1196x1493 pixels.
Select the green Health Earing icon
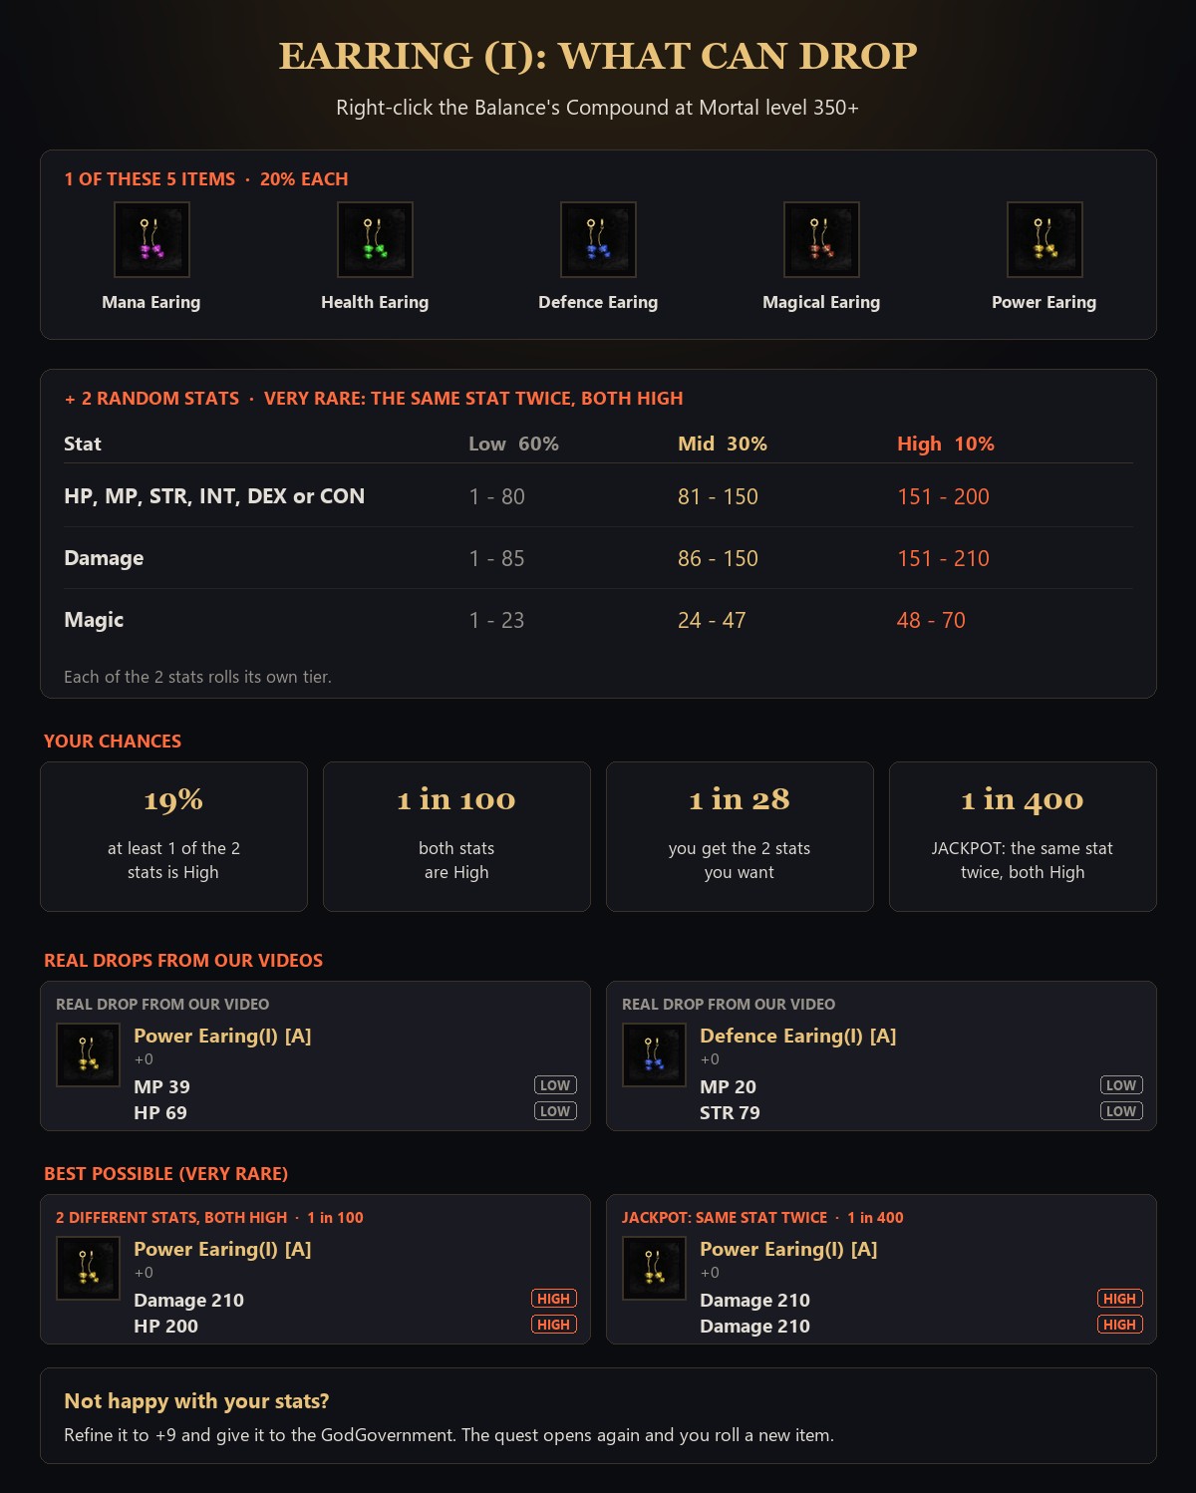coord(375,239)
